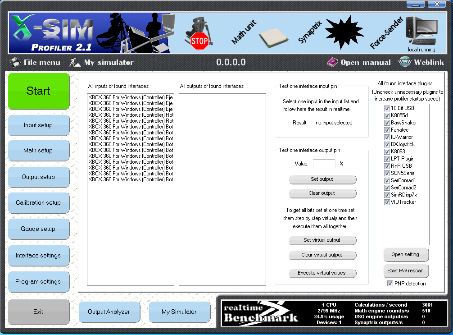
Task: Click the 'Devices: 1' benchmark text
Action: tap(329, 322)
